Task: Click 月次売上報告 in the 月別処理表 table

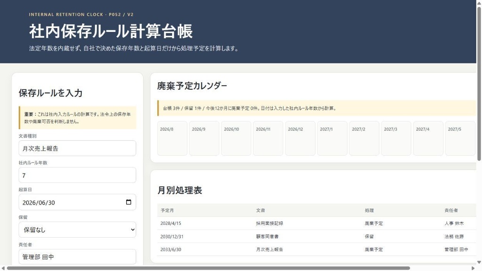Action: [269, 249]
